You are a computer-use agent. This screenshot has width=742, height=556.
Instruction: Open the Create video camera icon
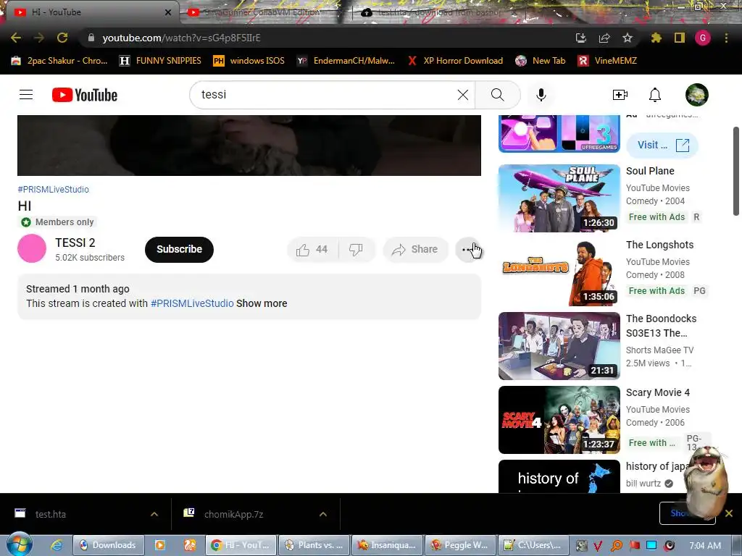[620, 95]
